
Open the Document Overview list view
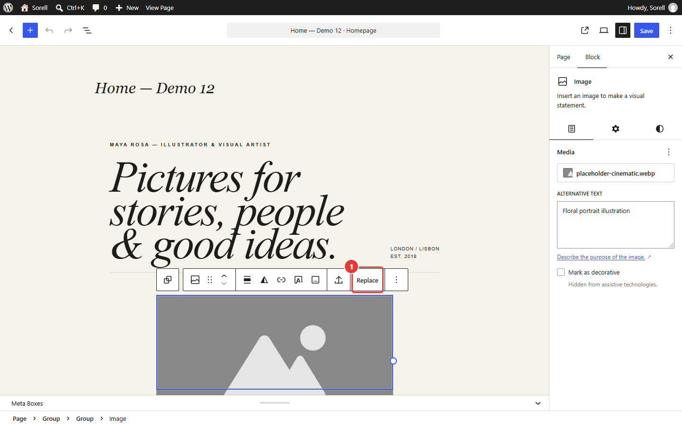(x=87, y=30)
